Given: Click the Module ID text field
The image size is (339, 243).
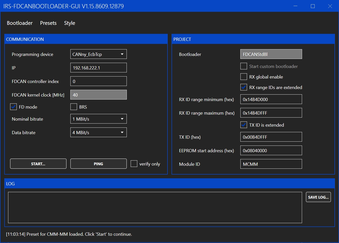Looking at the screenshot, I should tap(271, 164).
